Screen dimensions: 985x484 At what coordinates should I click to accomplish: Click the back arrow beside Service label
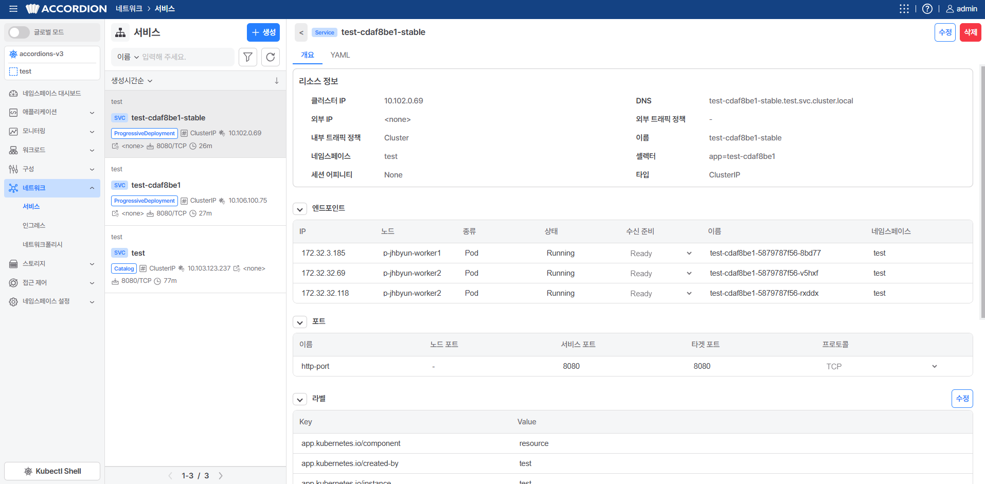[x=301, y=32]
